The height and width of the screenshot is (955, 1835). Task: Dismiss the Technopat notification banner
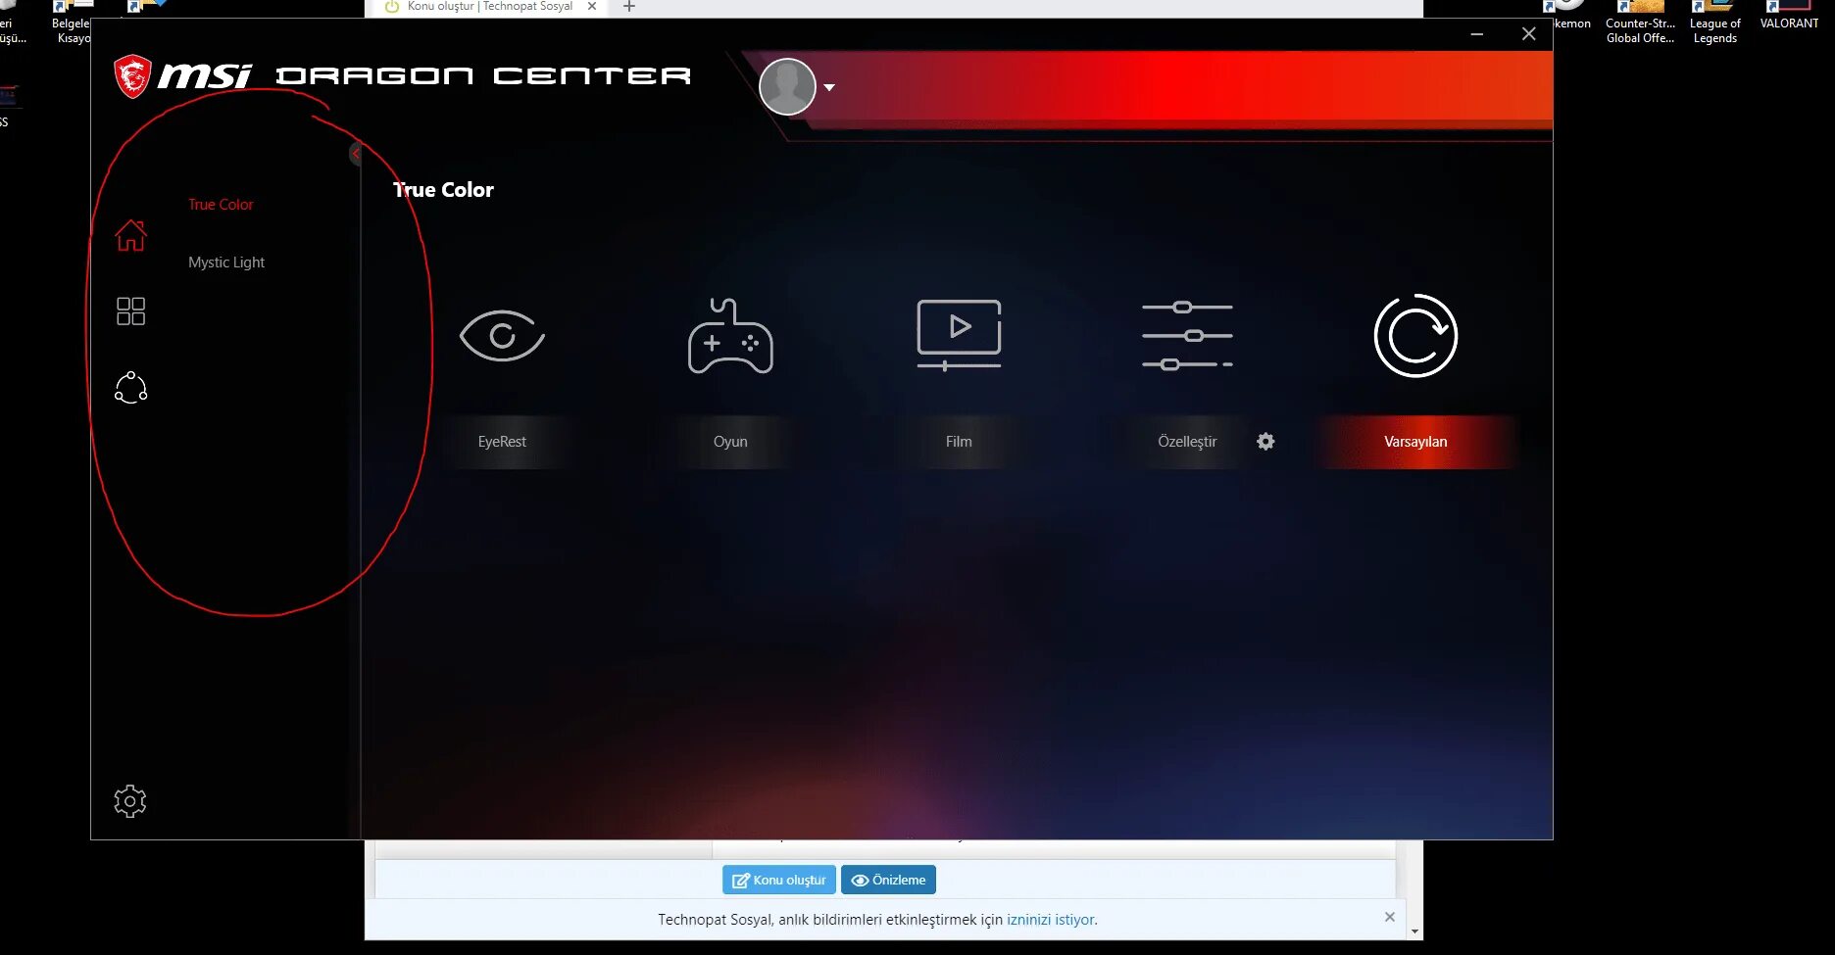click(x=1389, y=917)
